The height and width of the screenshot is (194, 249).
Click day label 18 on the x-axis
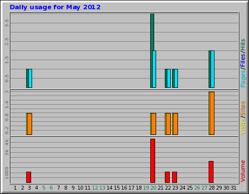pyautogui.click(x=139, y=188)
